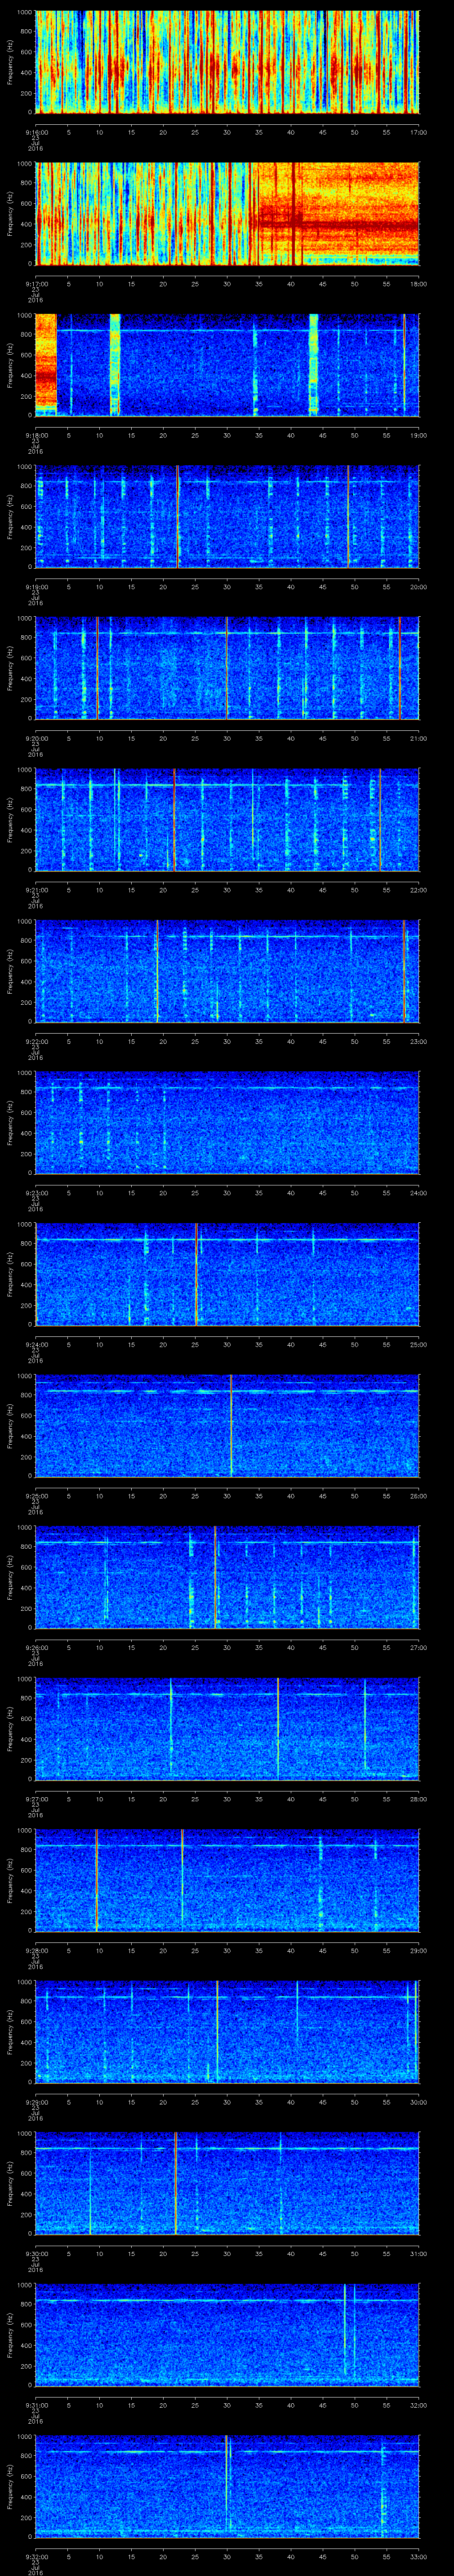Click the 30:00 end time label
Screen dimensions: 454x2576
coord(418,2102)
